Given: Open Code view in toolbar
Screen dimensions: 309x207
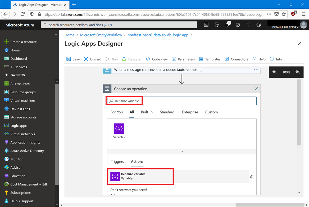Looking at the screenshot, I should (157, 59).
